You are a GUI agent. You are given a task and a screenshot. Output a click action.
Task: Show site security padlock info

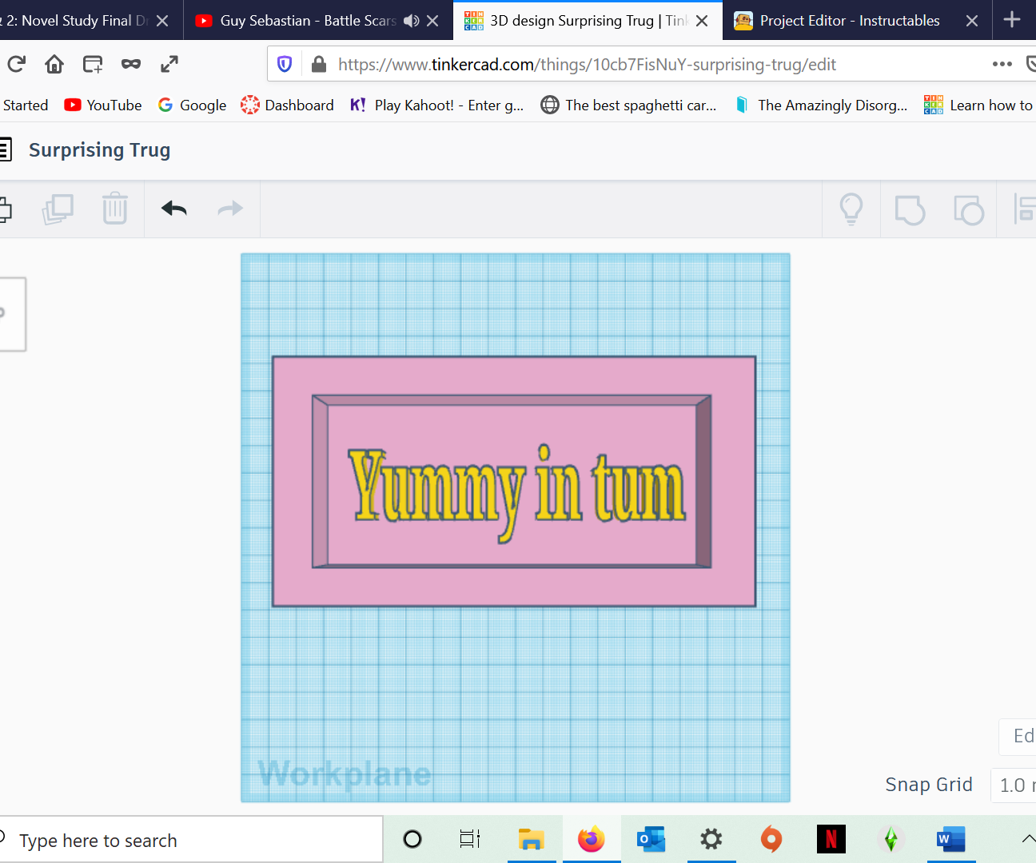(x=318, y=64)
